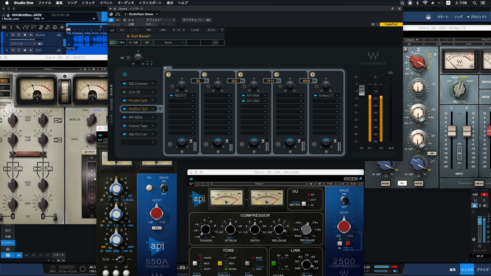Solo band 1 with its S button

coord(170,144)
